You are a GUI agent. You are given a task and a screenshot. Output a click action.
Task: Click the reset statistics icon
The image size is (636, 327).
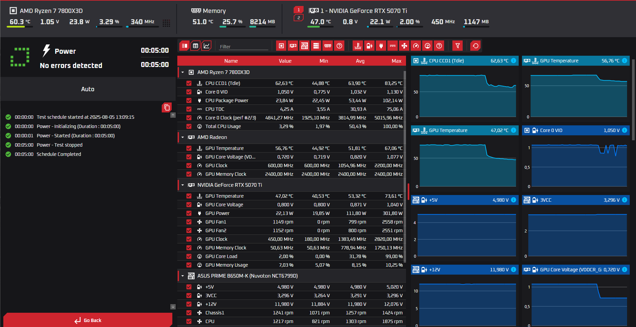476,46
